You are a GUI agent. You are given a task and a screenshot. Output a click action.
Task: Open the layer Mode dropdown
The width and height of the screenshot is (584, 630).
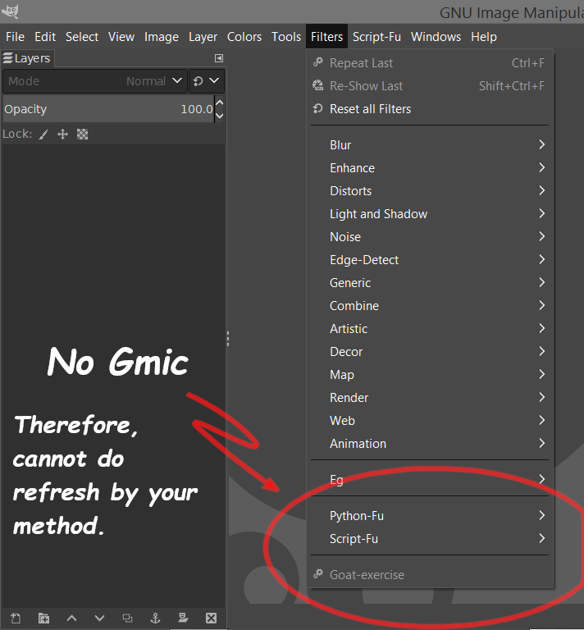point(95,81)
